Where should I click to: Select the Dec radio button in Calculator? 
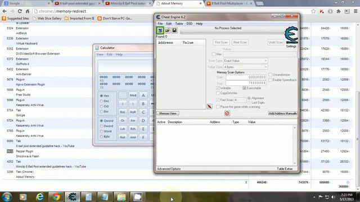click(101, 101)
